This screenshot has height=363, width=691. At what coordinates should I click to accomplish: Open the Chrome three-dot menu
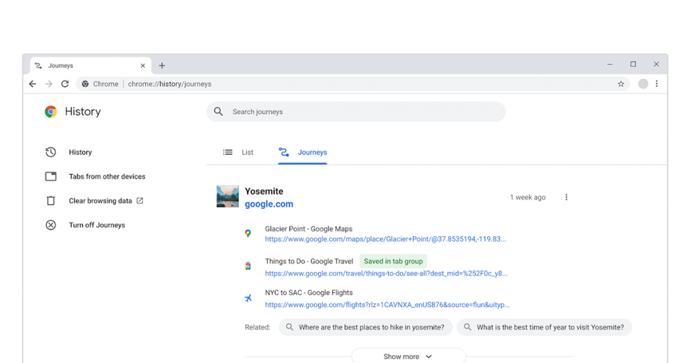point(657,84)
